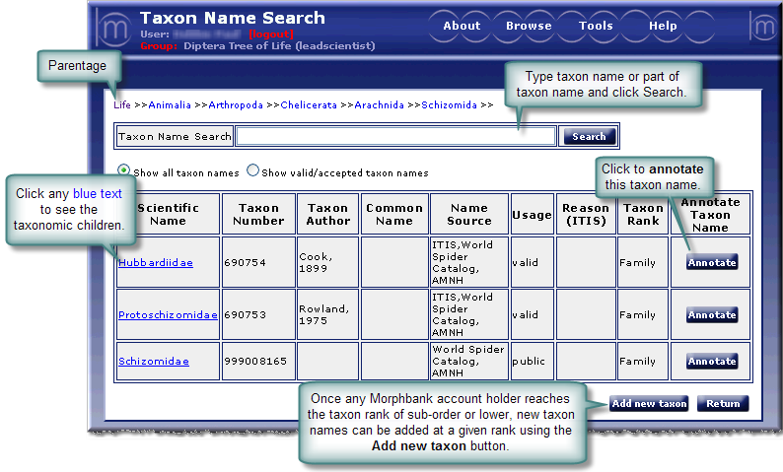783x472 pixels.
Task: Click the Name Source column header
Action: 469,214
